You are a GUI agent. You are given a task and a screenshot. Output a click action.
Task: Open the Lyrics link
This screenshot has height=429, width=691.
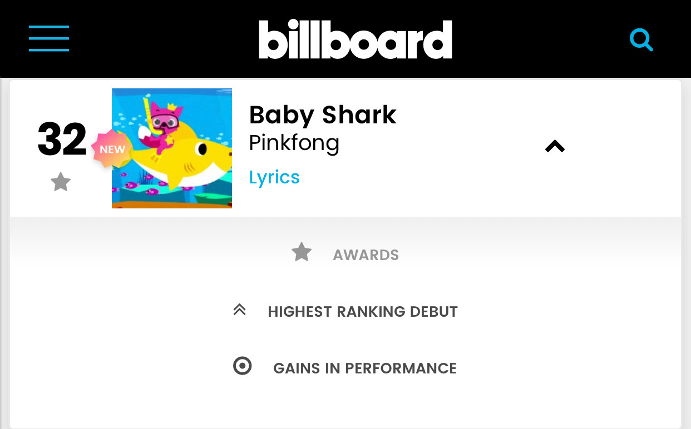[x=274, y=177]
